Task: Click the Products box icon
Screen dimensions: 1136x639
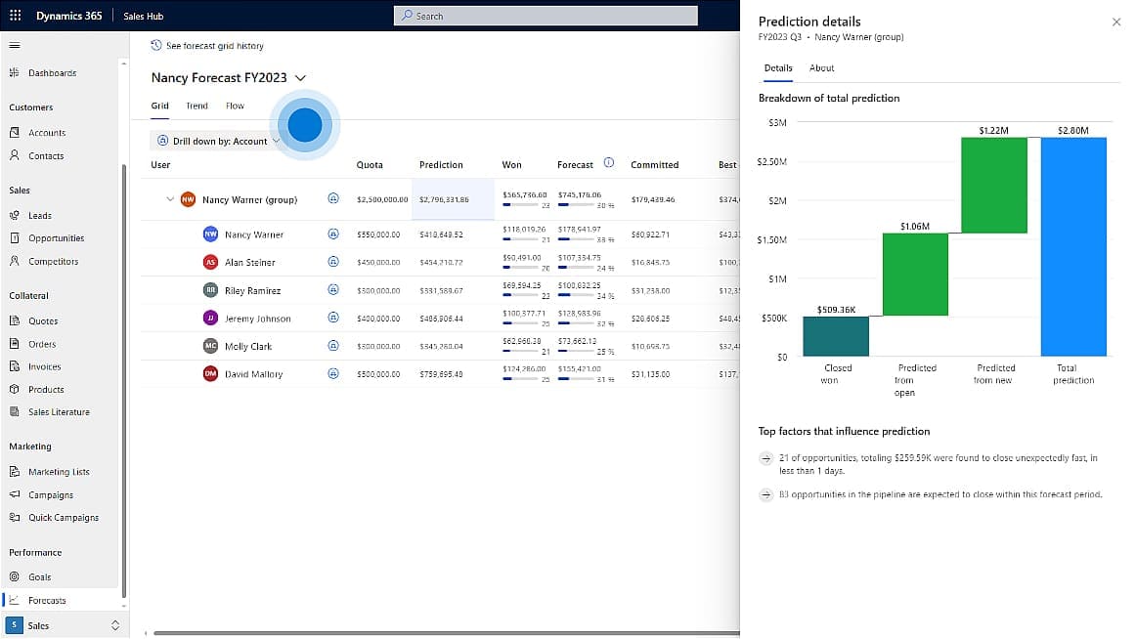Action: point(15,389)
